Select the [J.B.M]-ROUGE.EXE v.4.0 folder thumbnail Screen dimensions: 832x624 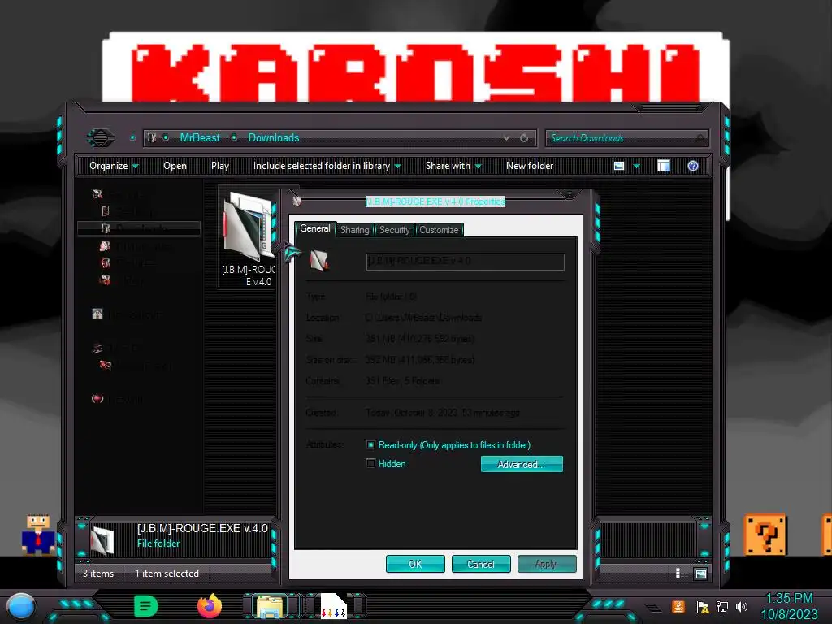249,236
